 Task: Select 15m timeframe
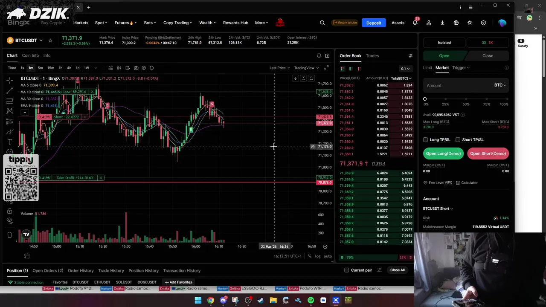(x=50, y=68)
